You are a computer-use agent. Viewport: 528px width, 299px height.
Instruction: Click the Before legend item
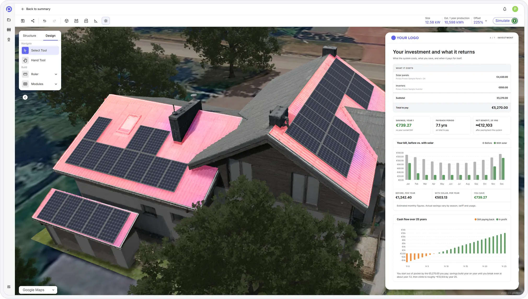tap(487, 143)
